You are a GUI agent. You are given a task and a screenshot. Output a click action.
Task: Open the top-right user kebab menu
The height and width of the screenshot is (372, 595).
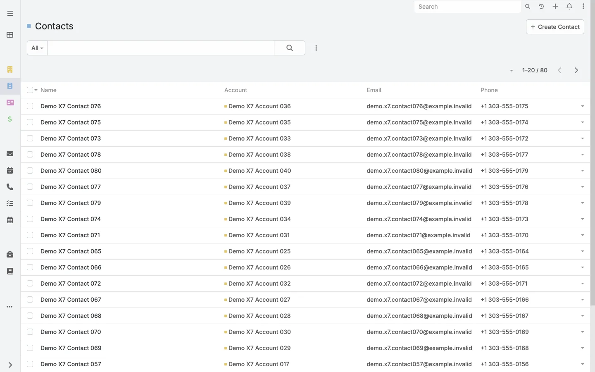[583, 7]
